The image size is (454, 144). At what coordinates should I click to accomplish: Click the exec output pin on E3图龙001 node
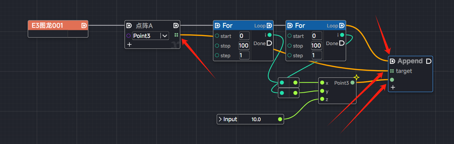tap(84, 25)
